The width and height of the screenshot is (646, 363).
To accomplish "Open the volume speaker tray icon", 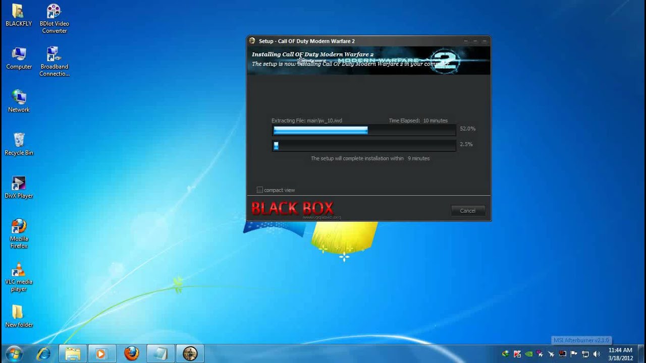I will [x=597, y=354].
